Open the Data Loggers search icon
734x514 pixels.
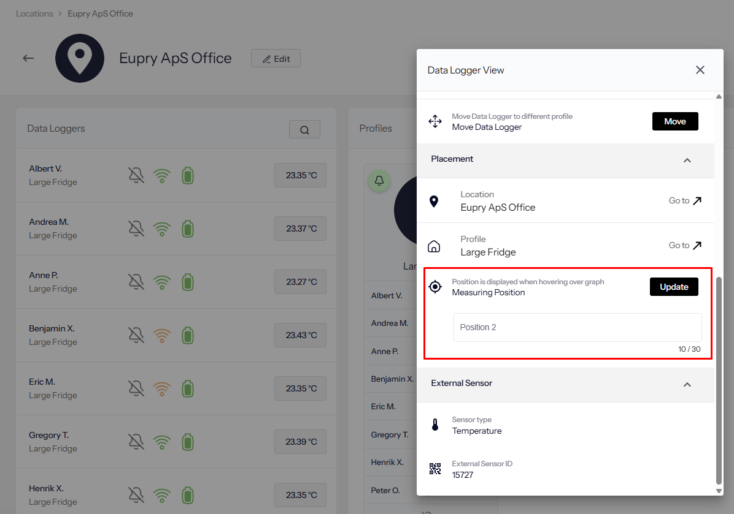pyautogui.click(x=304, y=129)
